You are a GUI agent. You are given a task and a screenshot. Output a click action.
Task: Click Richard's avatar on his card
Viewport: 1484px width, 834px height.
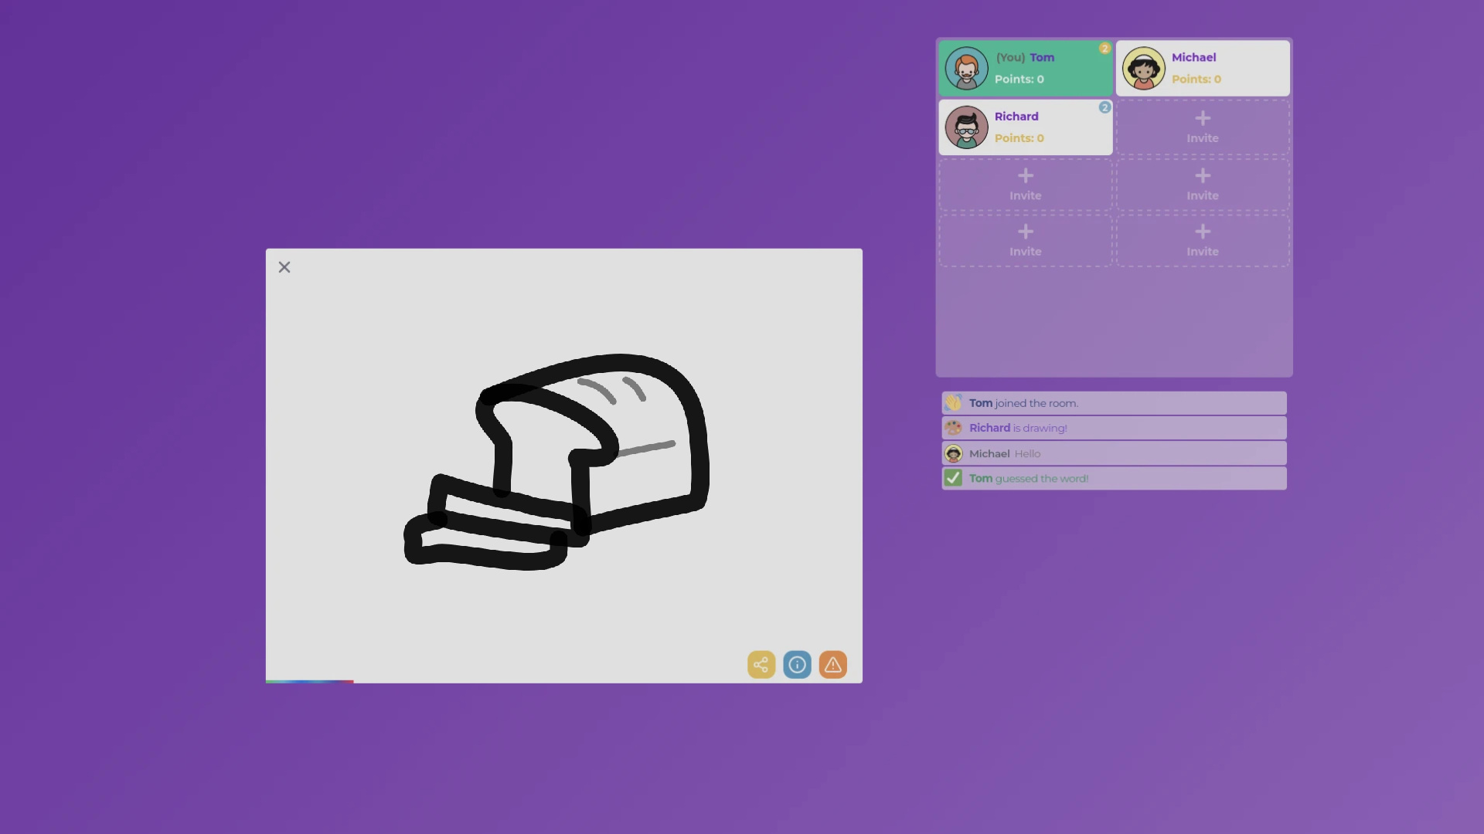click(966, 127)
